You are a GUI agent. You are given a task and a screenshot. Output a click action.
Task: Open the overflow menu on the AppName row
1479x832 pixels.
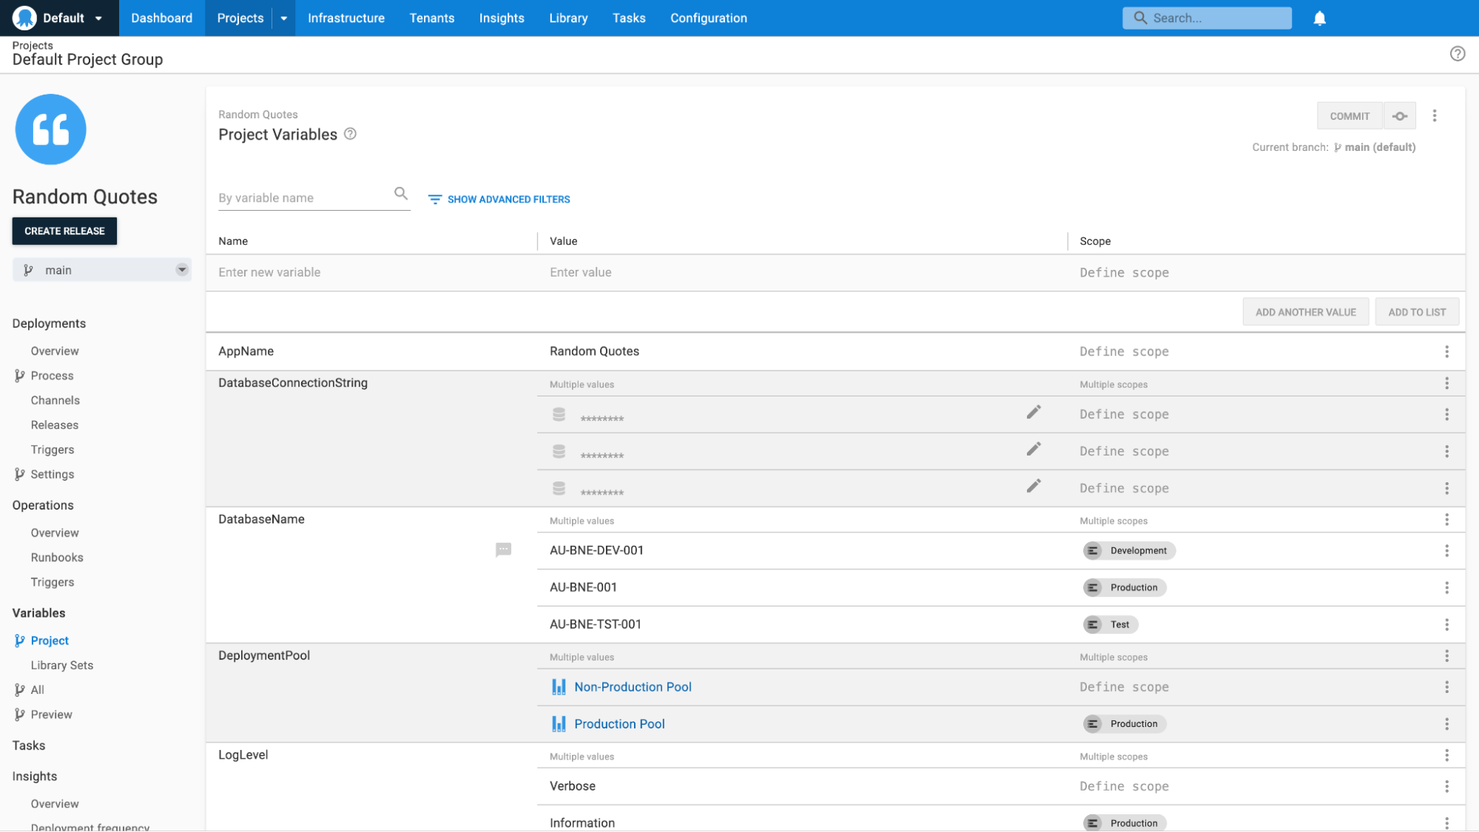click(1446, 351)
